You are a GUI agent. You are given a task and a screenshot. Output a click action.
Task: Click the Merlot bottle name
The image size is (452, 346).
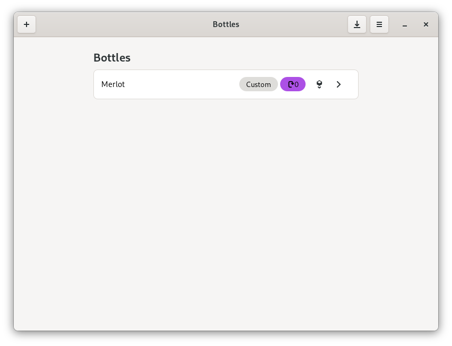click(113, 84)
